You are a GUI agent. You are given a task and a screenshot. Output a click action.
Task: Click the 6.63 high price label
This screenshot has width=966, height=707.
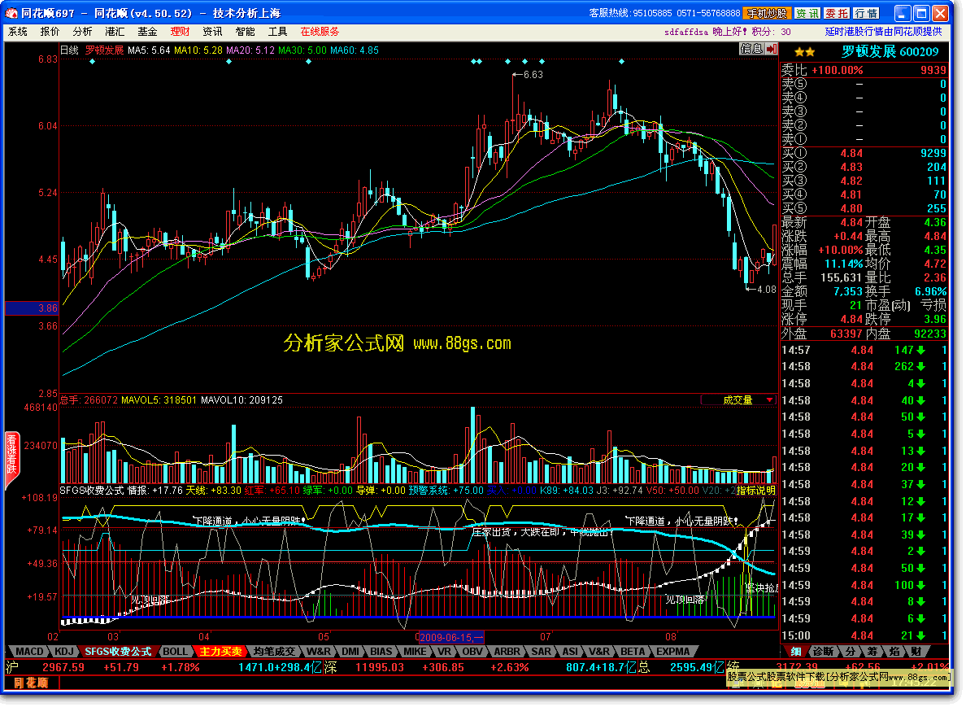[x=533, y=75]
